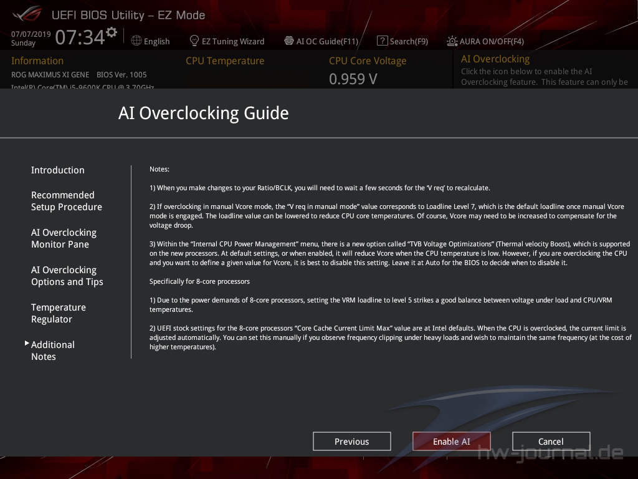Image resolution: width=638 pixels, height=479 pixels.
Task: Click the 07:34 clock time
Action: tap(80, 37)
